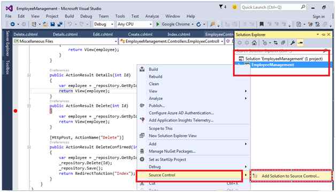Collapse the DeleteConfirmed method outline box
The height and width of the screenshot is (192, 336).
[x=29, y=147]
